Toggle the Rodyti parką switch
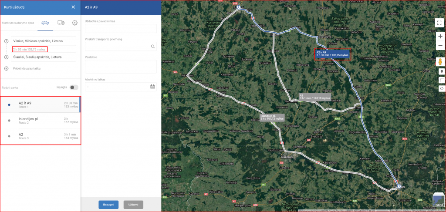 pyautogui.click(x=74, y=87)
